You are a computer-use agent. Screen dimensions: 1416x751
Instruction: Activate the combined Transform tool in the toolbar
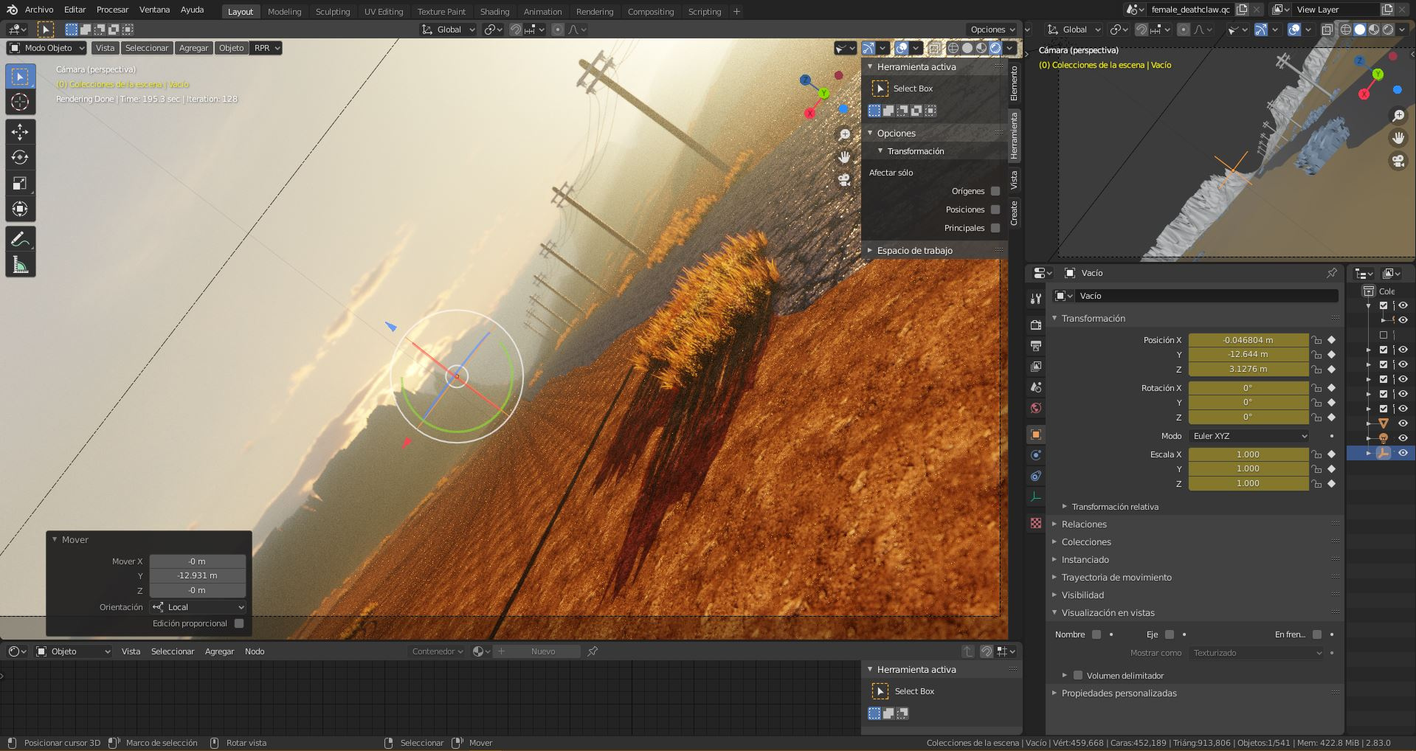point(20,210)
